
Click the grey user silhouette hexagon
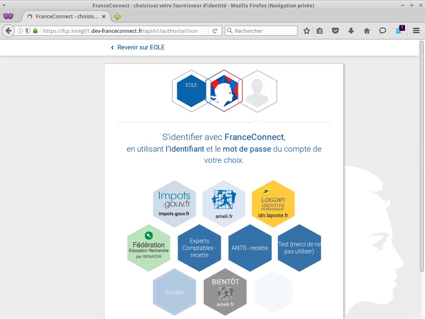(x=257, y=91)
